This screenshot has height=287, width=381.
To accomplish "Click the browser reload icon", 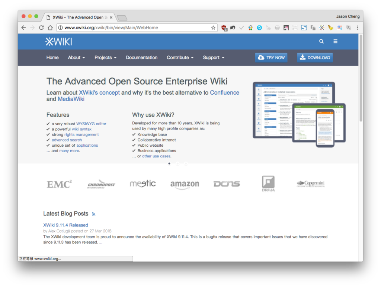I will click(x=41, y=27).
